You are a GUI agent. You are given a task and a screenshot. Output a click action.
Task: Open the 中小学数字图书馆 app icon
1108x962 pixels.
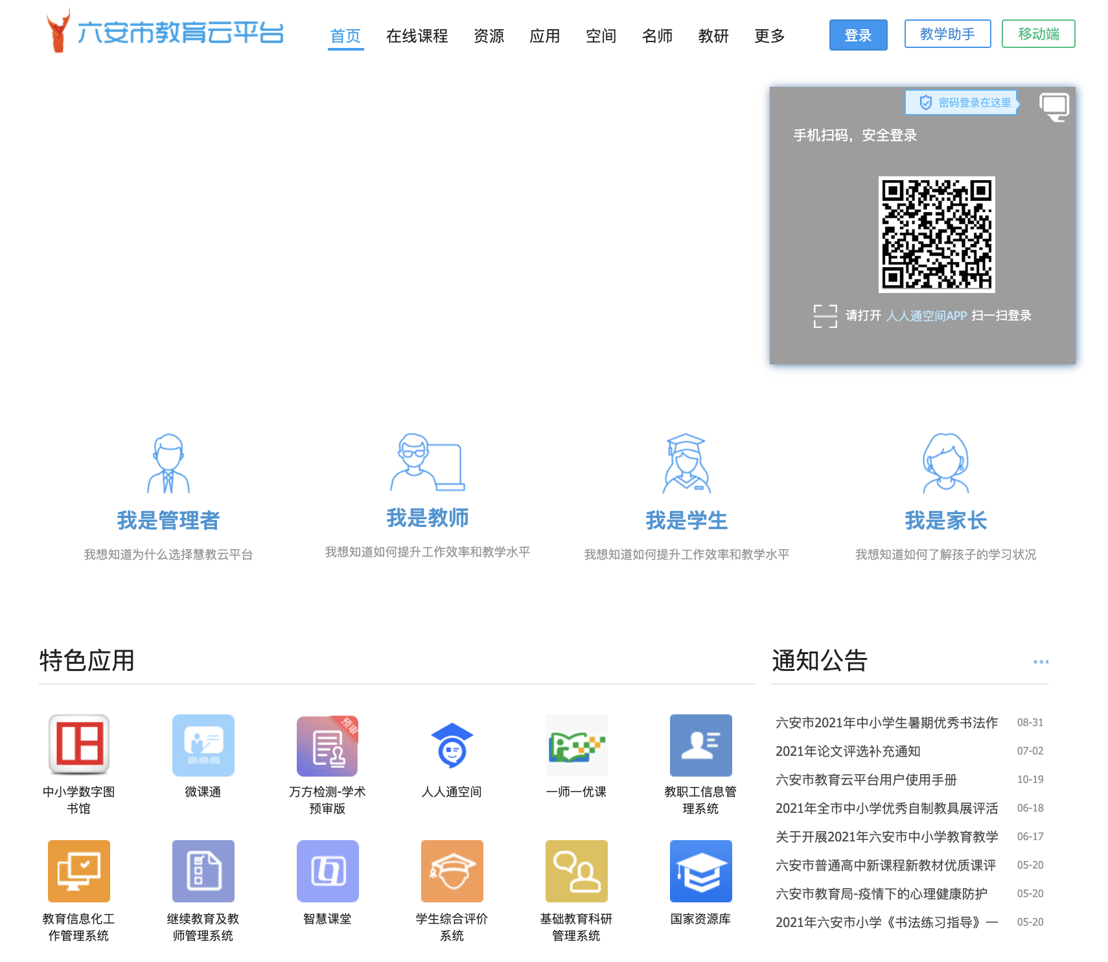(x=78, y=745)
